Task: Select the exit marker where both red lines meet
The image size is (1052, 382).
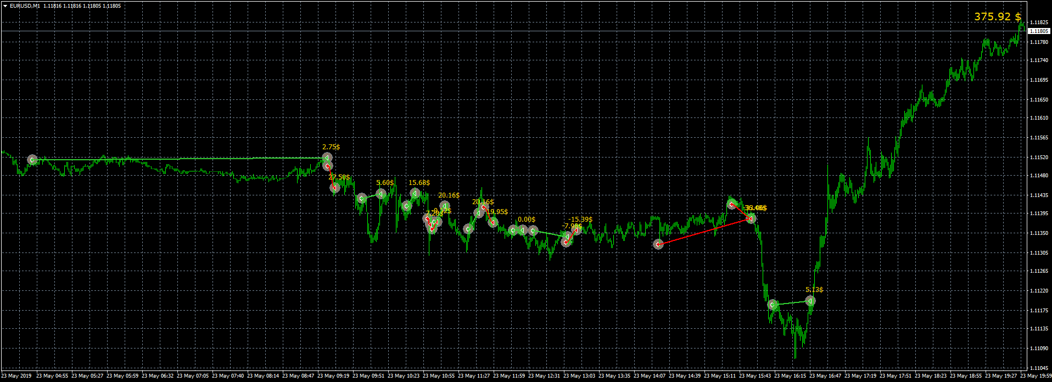Action: [x=751, y=218]
